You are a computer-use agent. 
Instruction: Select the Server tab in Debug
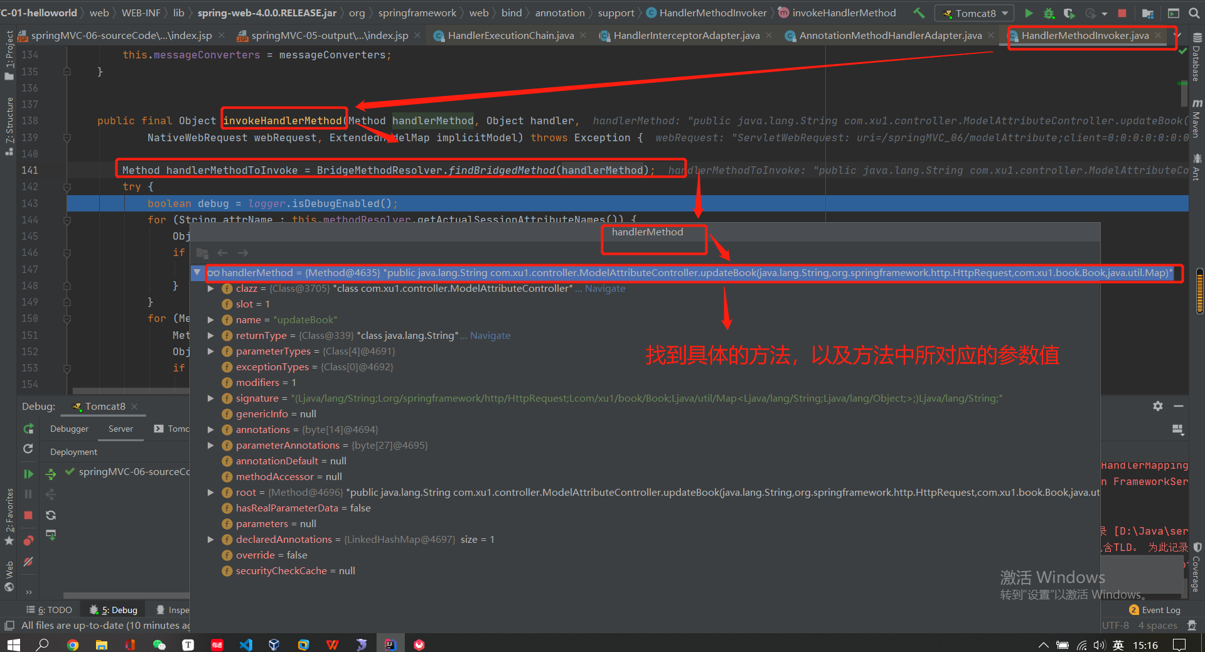120,429
